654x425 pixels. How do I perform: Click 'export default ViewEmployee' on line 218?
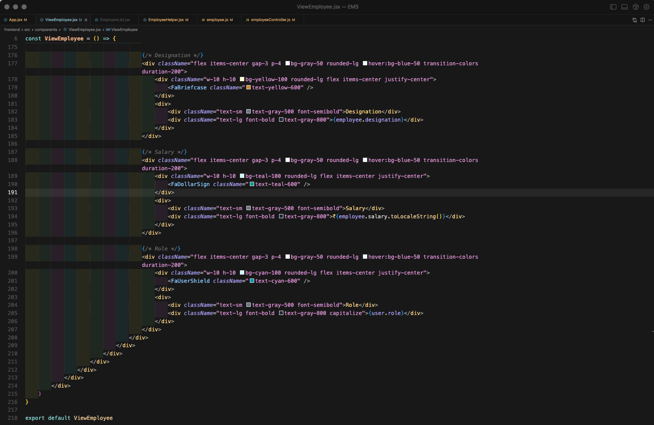click(x=69, y=418)
